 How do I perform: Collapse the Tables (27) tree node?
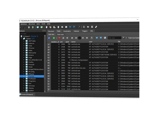tap(22, 39)
